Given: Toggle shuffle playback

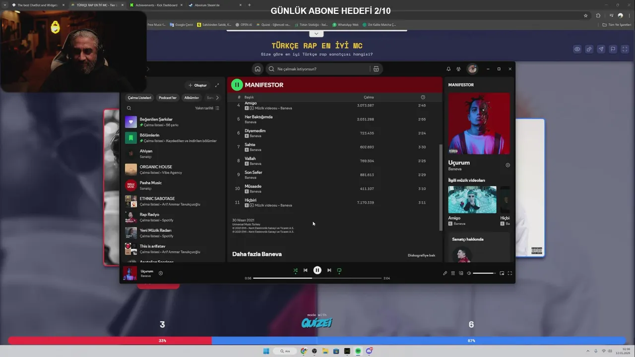Looking at the screenshot, I should (x=296, y=270).
